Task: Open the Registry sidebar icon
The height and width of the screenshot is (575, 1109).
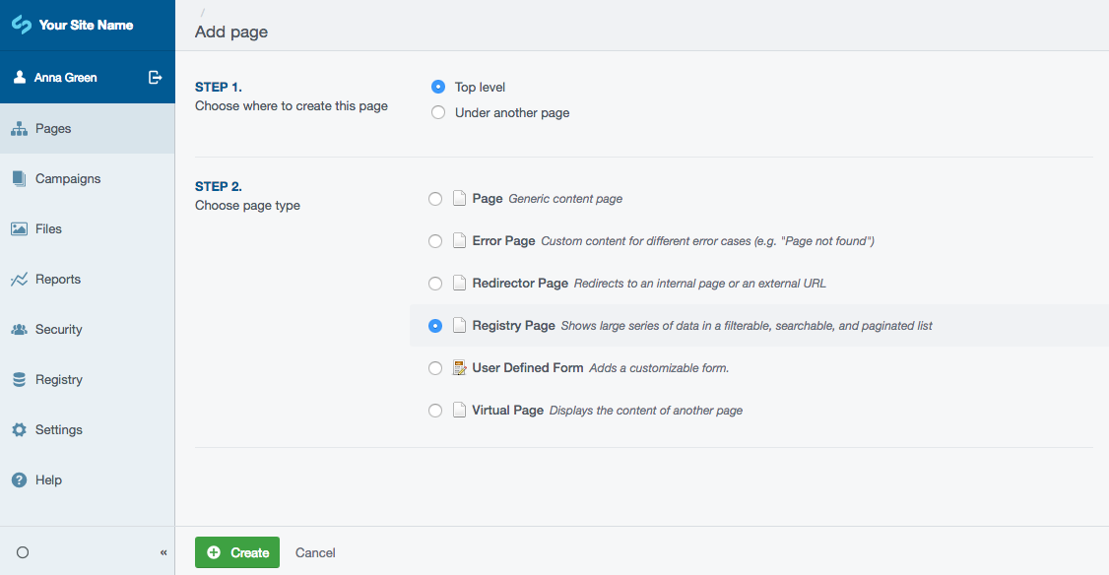Action: click(x=18, y=379)
